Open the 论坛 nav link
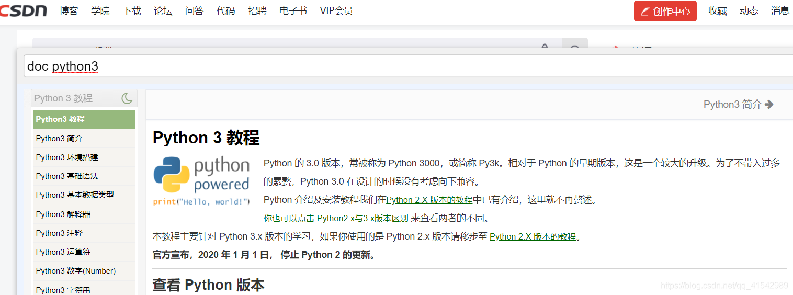This screenshot has width=793, height=295. click(x=163, y=11)
